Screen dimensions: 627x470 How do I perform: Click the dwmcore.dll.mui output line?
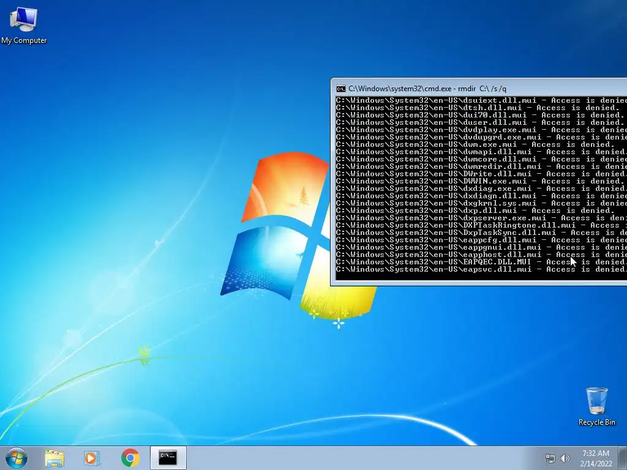tap(481, 159)
